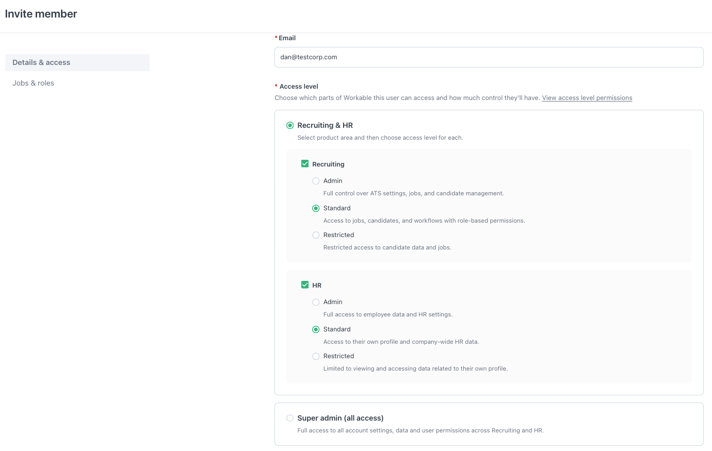This screenshot has height=451, width=712.
Task: Select the Recruiting & HR radio option
Action: 290,125
